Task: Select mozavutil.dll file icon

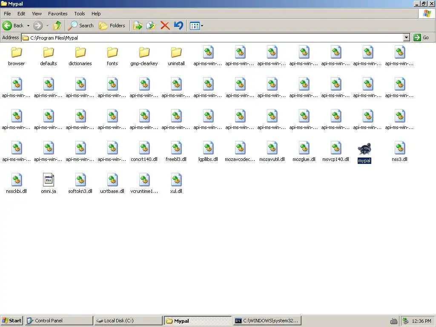Action: tap(272, 148)
